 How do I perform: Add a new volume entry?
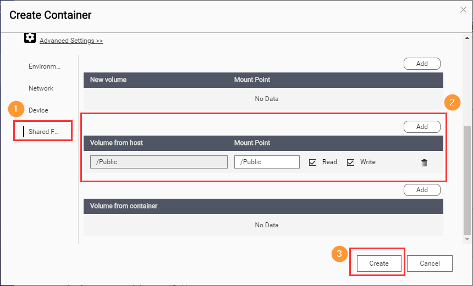pos(422,64)
